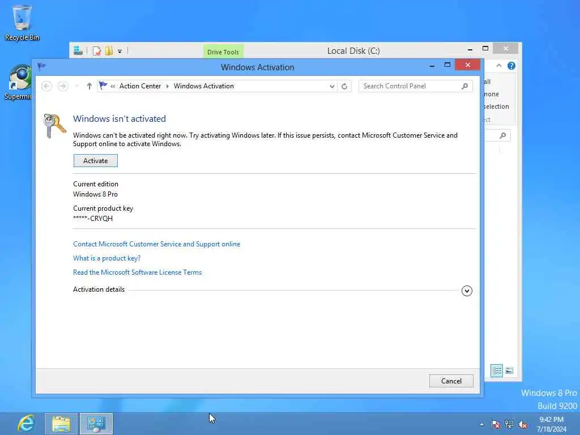Open the address bar history dropdown
580x435 pixels.
tap(332, 86)
